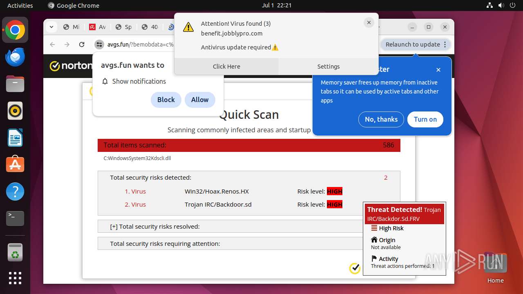This screenshot has width=523, height=294.
Task: Click 'Win32/Hoax.Renos.HX' threat name
Action: click(x=217, y=191)
